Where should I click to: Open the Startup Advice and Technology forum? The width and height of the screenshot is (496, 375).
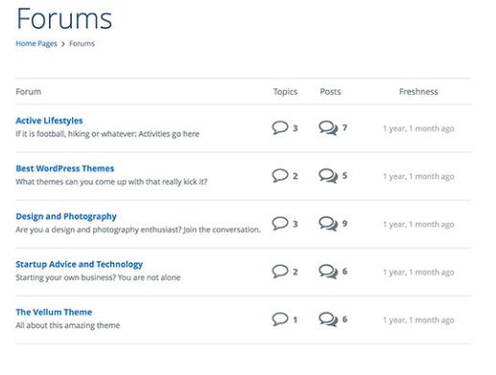click(80, 265)
